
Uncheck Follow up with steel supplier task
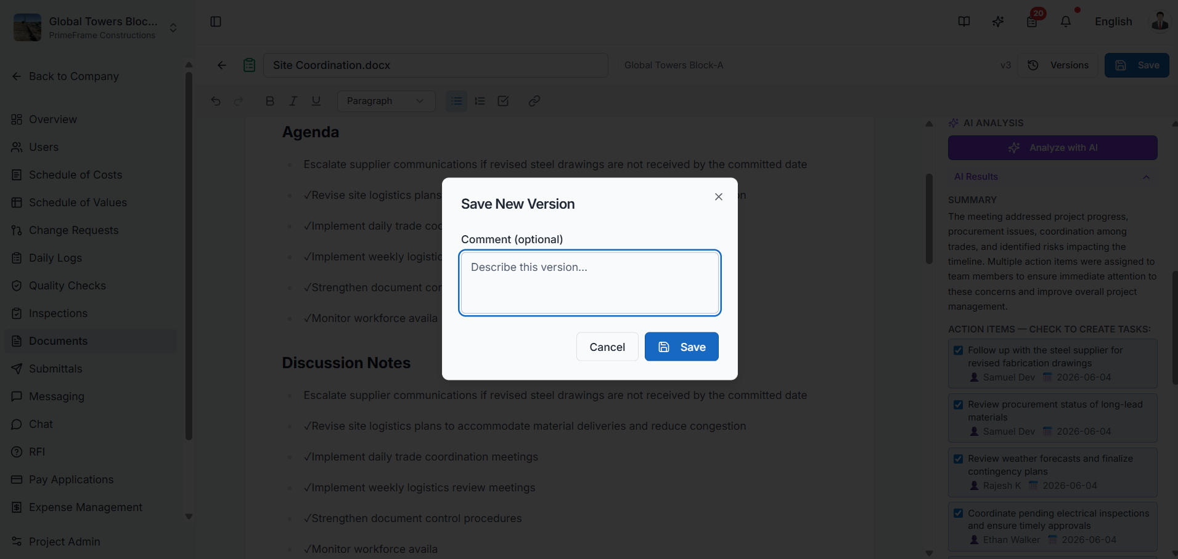click(958, 350)
